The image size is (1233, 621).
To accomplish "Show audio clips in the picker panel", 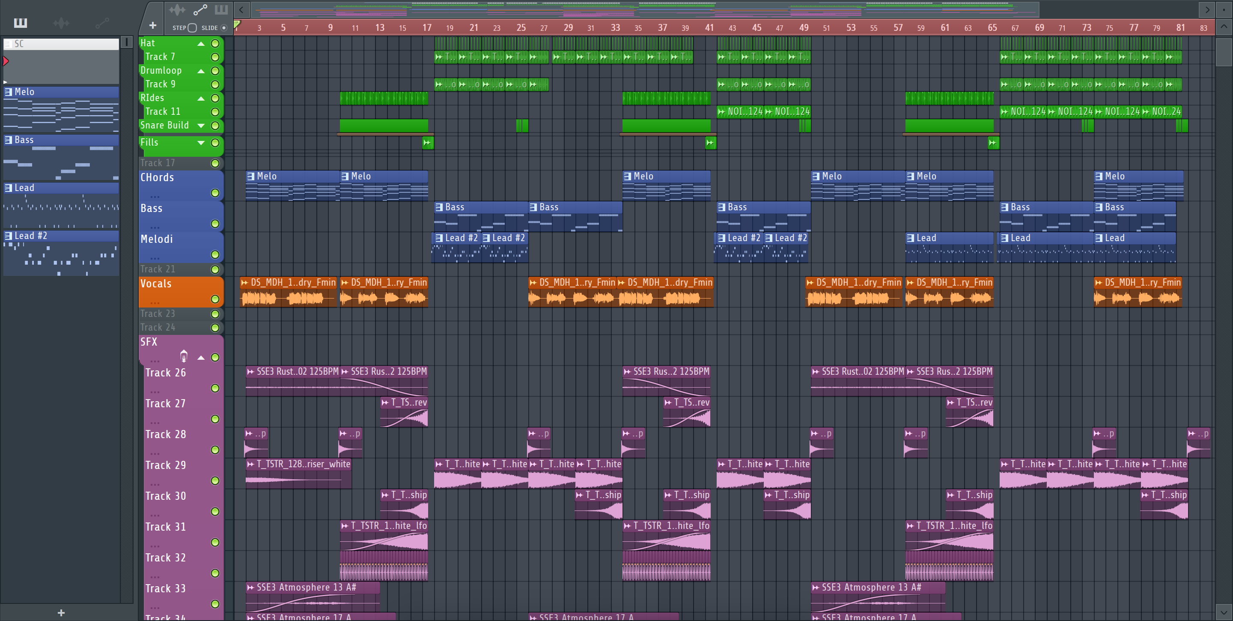I will pyautogui.click(x=61, y=23).
